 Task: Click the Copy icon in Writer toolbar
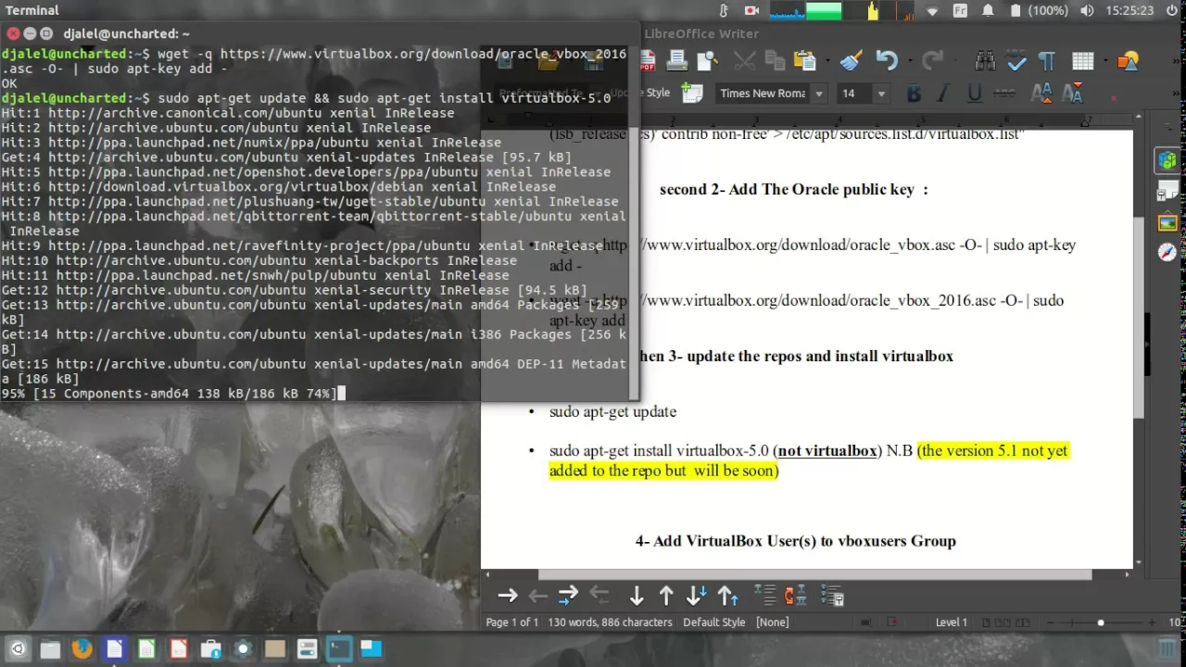coord(775,61)
